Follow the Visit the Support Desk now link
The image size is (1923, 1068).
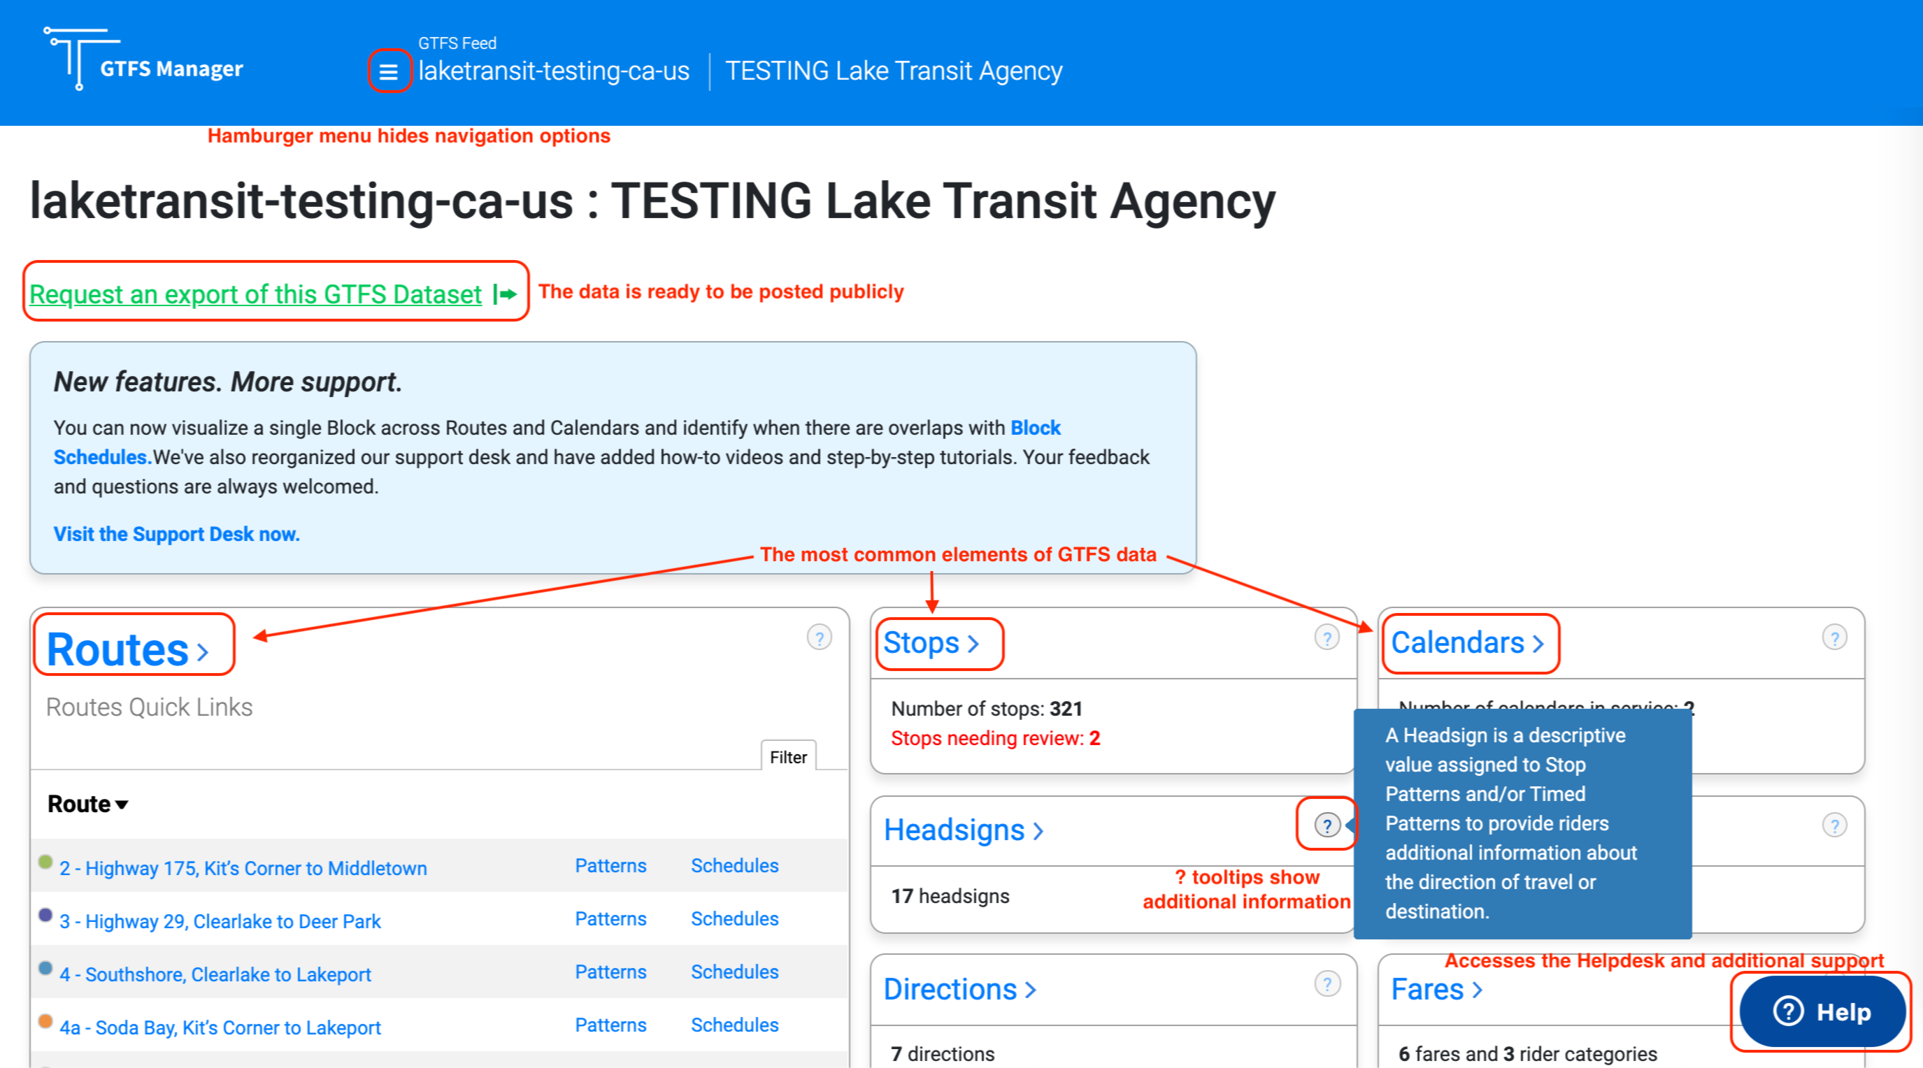tap(176, 533)
